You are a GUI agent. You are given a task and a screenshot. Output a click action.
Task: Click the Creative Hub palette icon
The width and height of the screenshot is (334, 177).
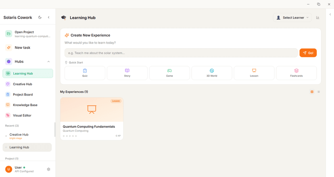click(8, 84)
